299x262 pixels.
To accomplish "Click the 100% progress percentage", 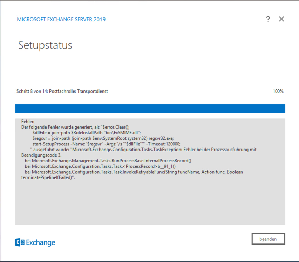I will [278, 91].
